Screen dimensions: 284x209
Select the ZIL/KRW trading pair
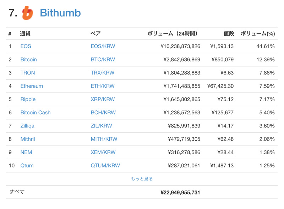coord(102,126)
